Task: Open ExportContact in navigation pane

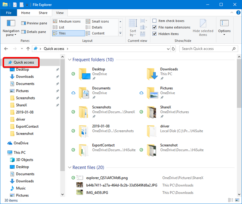Action: point(24,127)
